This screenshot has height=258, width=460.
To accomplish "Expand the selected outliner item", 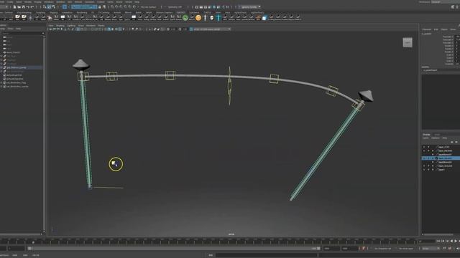I will click(x=1, y=67).
